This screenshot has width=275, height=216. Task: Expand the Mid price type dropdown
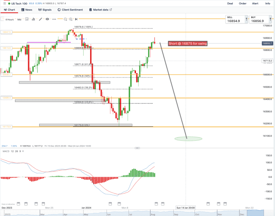point(19,19)
